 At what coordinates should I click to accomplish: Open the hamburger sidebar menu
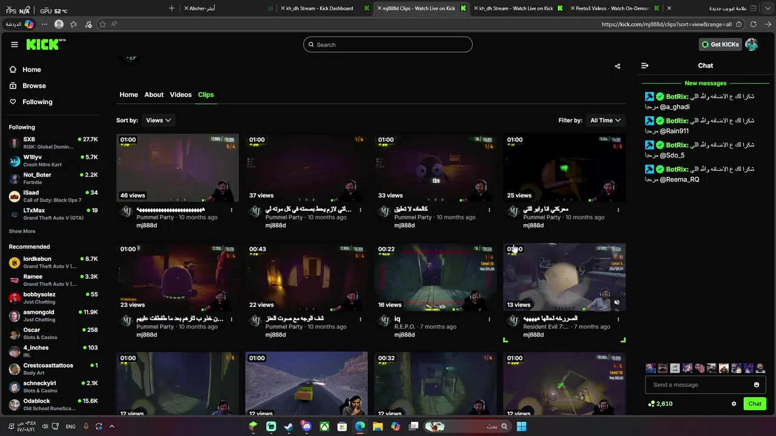(14, 44)
